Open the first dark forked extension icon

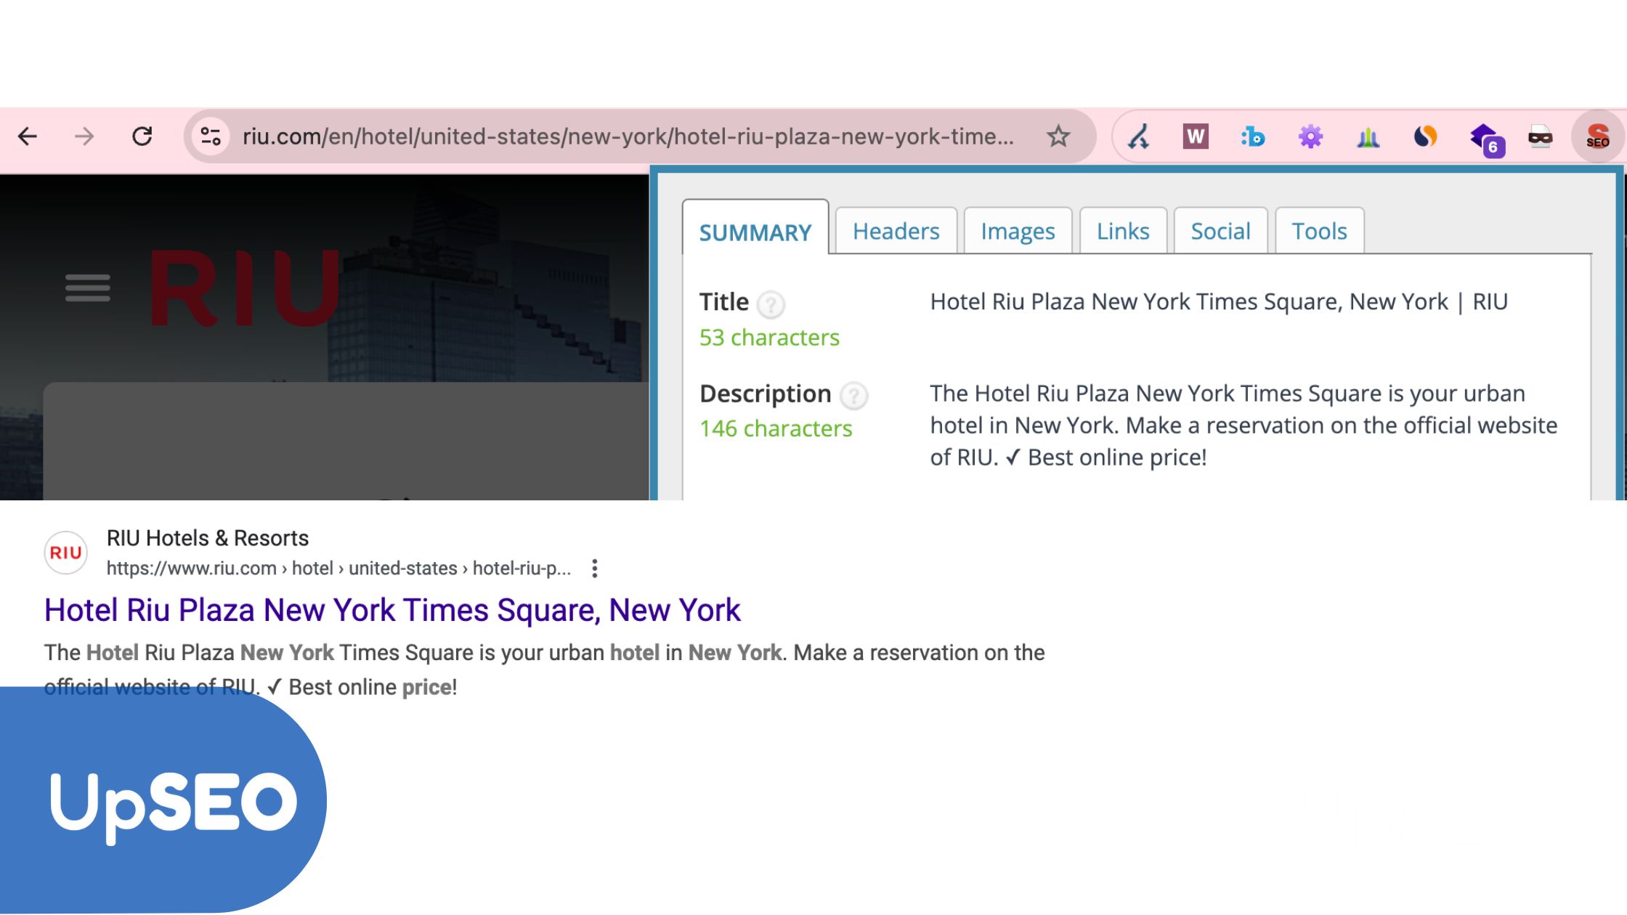[1138, 137]
